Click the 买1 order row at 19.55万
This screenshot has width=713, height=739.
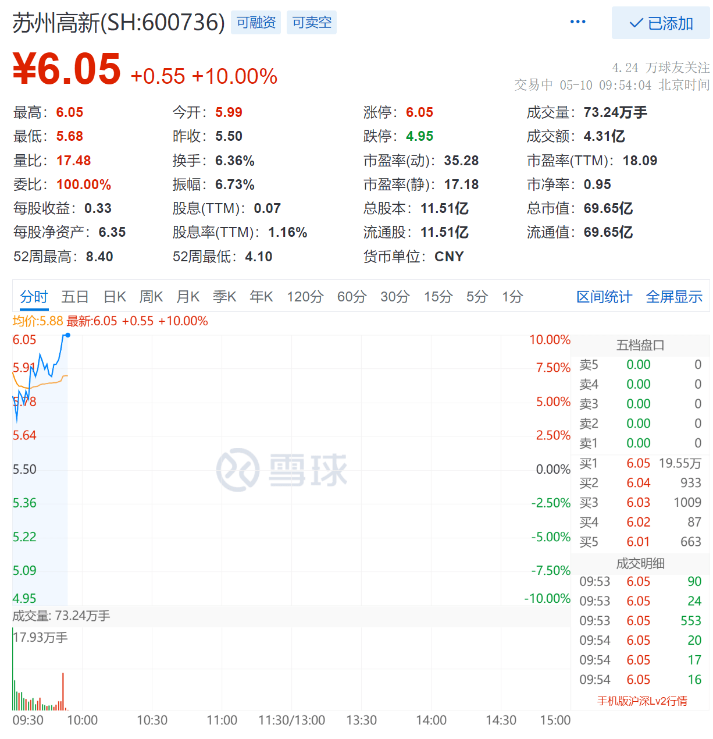[640, 463]
